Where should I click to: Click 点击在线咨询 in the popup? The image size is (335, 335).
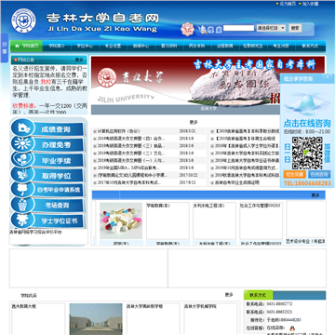tap(307, 123)
